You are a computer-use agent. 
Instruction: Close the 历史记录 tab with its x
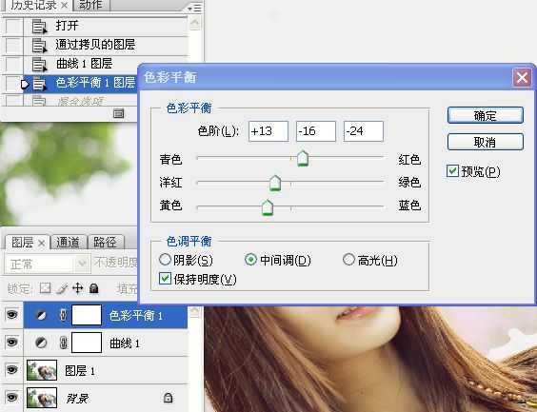[x=64, y=6]
